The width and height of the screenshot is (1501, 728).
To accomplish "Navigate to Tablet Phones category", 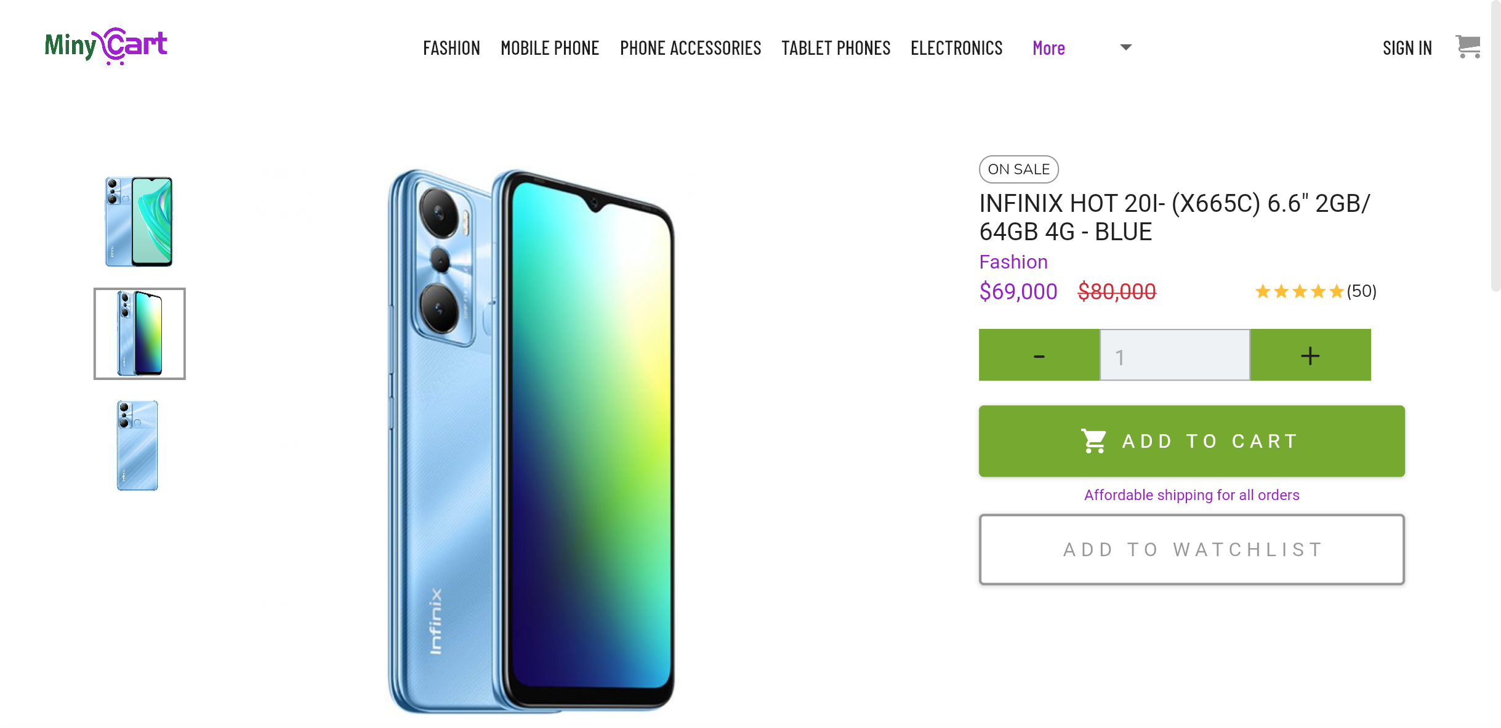I will click(835, 48).
